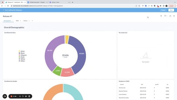Click the pink 11.27% donut slice
Viewport: 177px width, 100px height.
pos(67,72)
